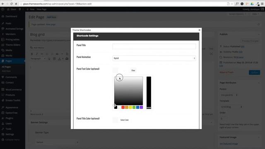Select the red palette swatch
Viewport: 265px width, 149px height.
click(123, 107)
